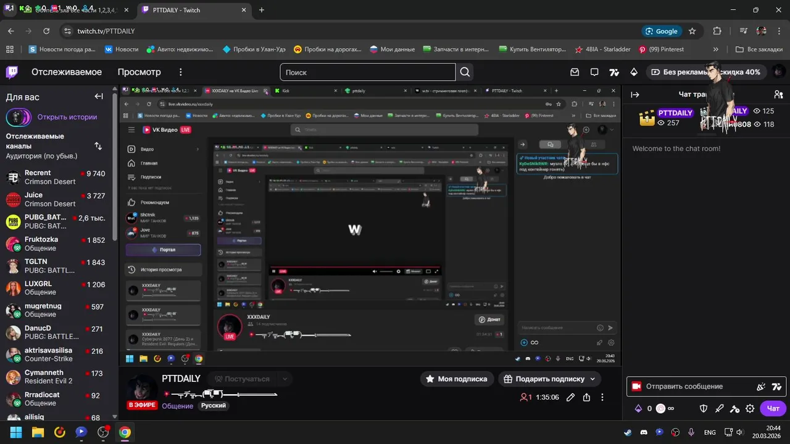The height and width of the screenshot is (444, 790).
Task: Click the pencil edit stream info icon
Action: [x=571, y=397]
